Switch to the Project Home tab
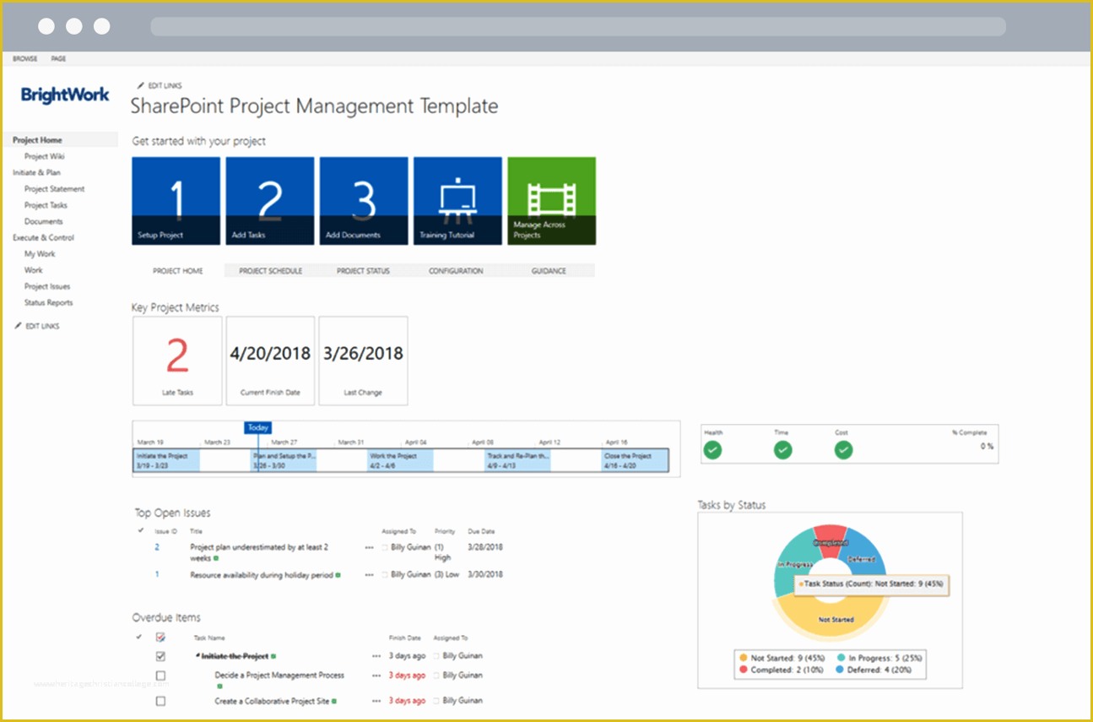This screenshot has height=722, width=1093. coord(178,271)
